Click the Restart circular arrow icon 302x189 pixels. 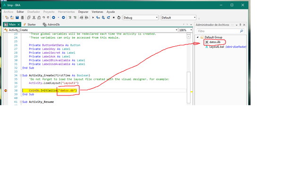(x=119, y=17)
